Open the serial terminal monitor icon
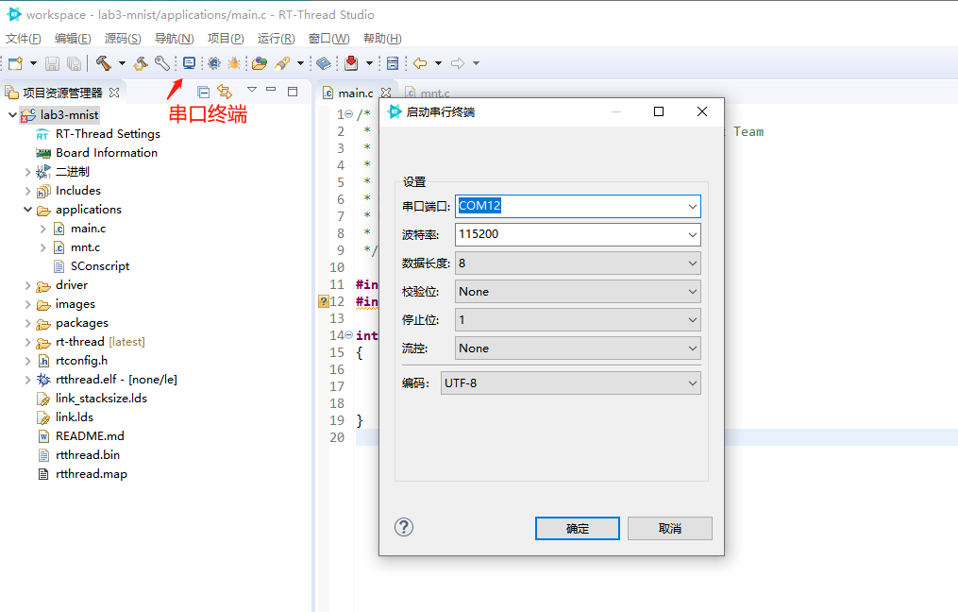 pos(190,63)
